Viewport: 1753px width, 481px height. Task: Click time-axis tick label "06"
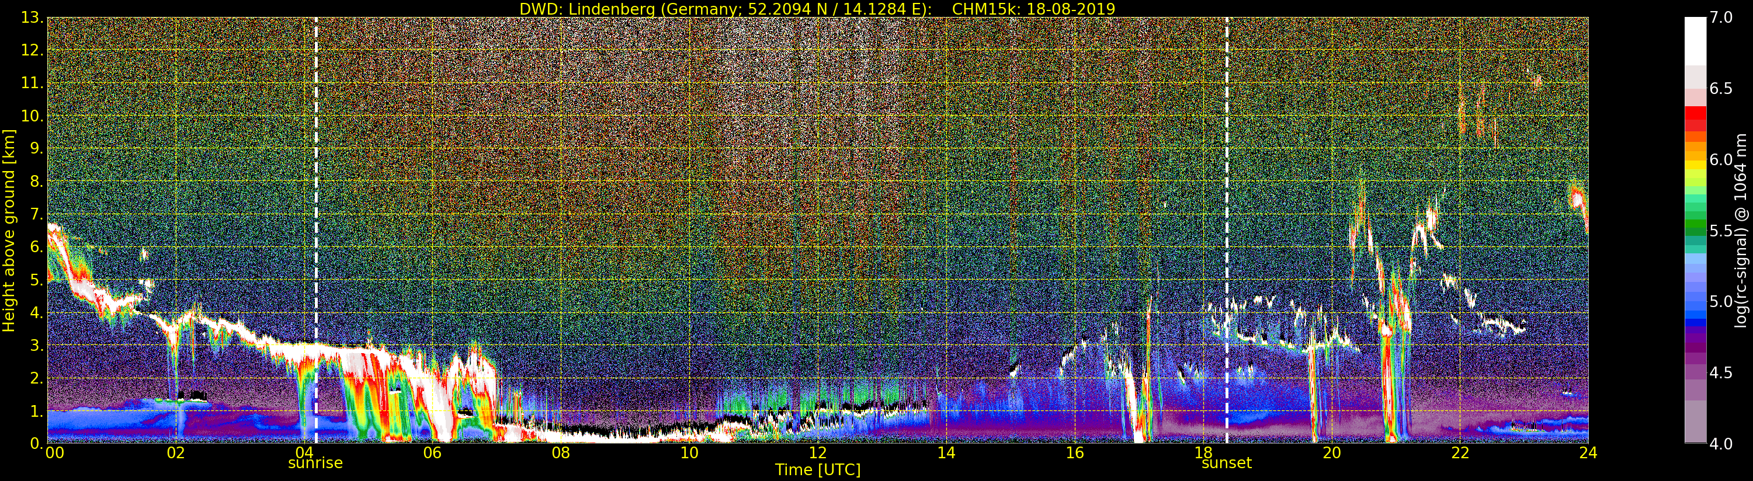coord(432,453)
